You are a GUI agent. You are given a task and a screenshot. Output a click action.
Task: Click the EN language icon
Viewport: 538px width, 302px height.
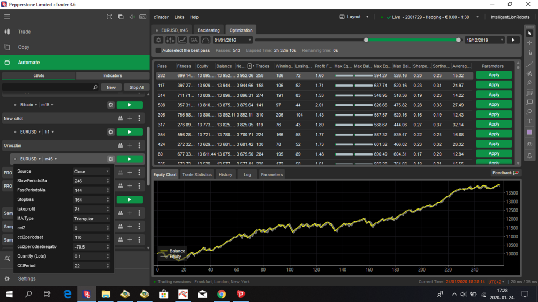click(x=143, y=17)
